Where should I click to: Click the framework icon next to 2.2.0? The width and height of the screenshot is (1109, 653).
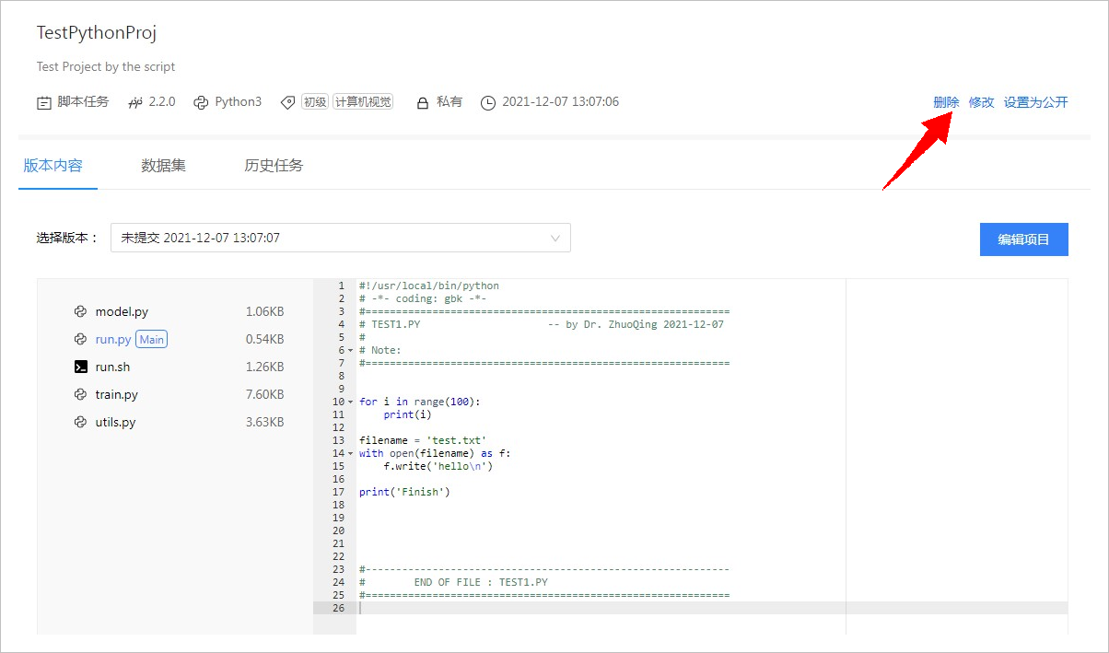pos(134,102)
